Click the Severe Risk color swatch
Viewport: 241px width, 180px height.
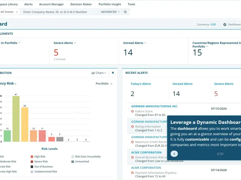click(x=32, y=162)
